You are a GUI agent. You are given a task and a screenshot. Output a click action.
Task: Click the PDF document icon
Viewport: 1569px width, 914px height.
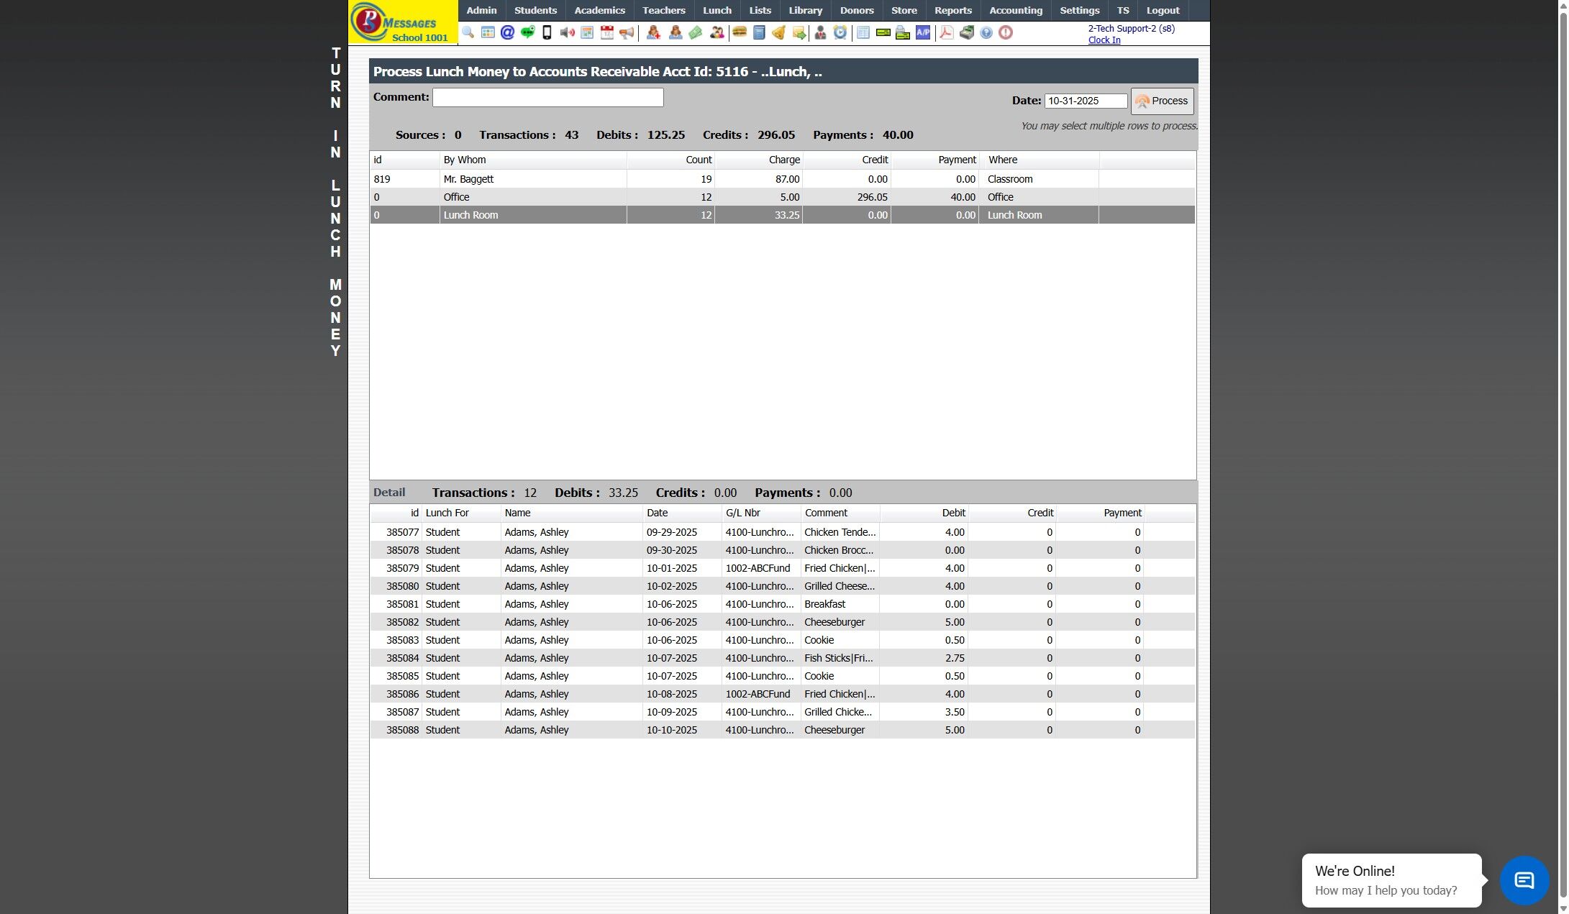[947, 32]
